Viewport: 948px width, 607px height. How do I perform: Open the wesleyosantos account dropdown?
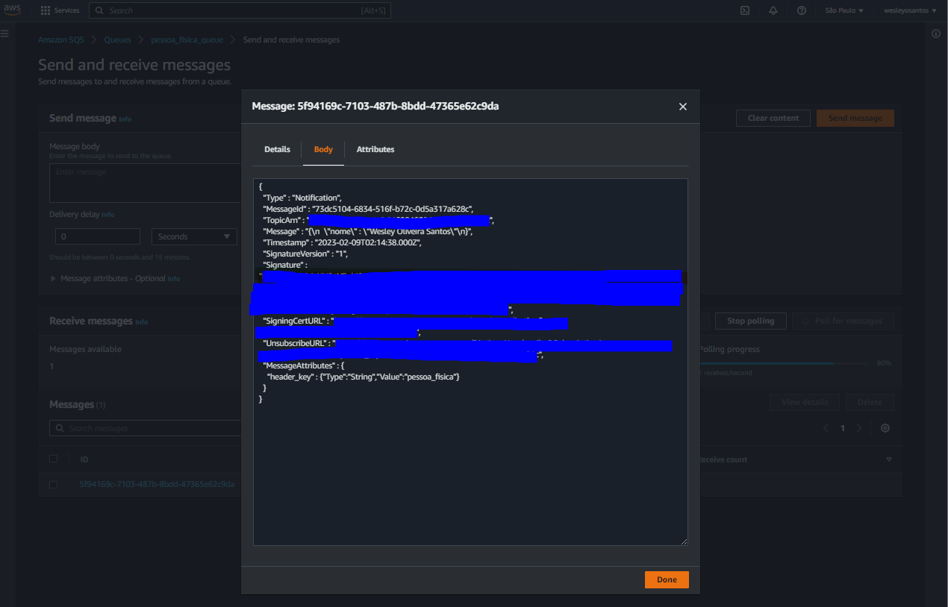point(910,10)
